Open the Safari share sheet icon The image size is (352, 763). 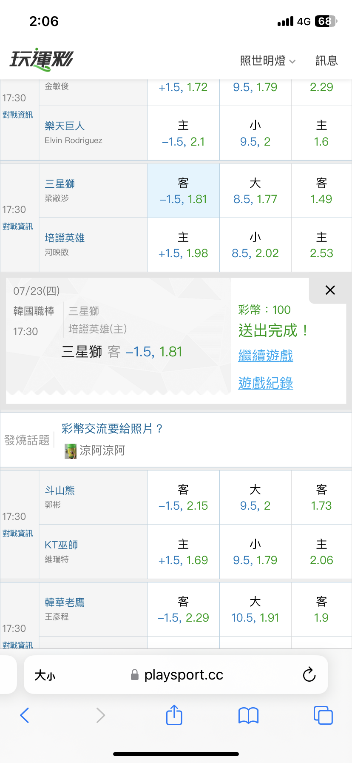pyautogui.click(x=174, y=714)
